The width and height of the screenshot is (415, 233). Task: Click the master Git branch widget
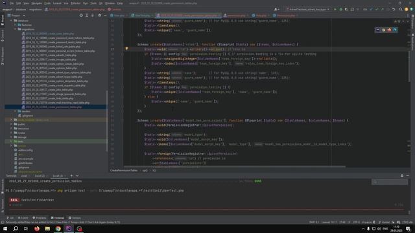point(385,222)
